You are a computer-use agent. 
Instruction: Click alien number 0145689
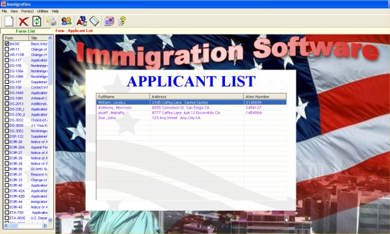[x=253, y=103]
